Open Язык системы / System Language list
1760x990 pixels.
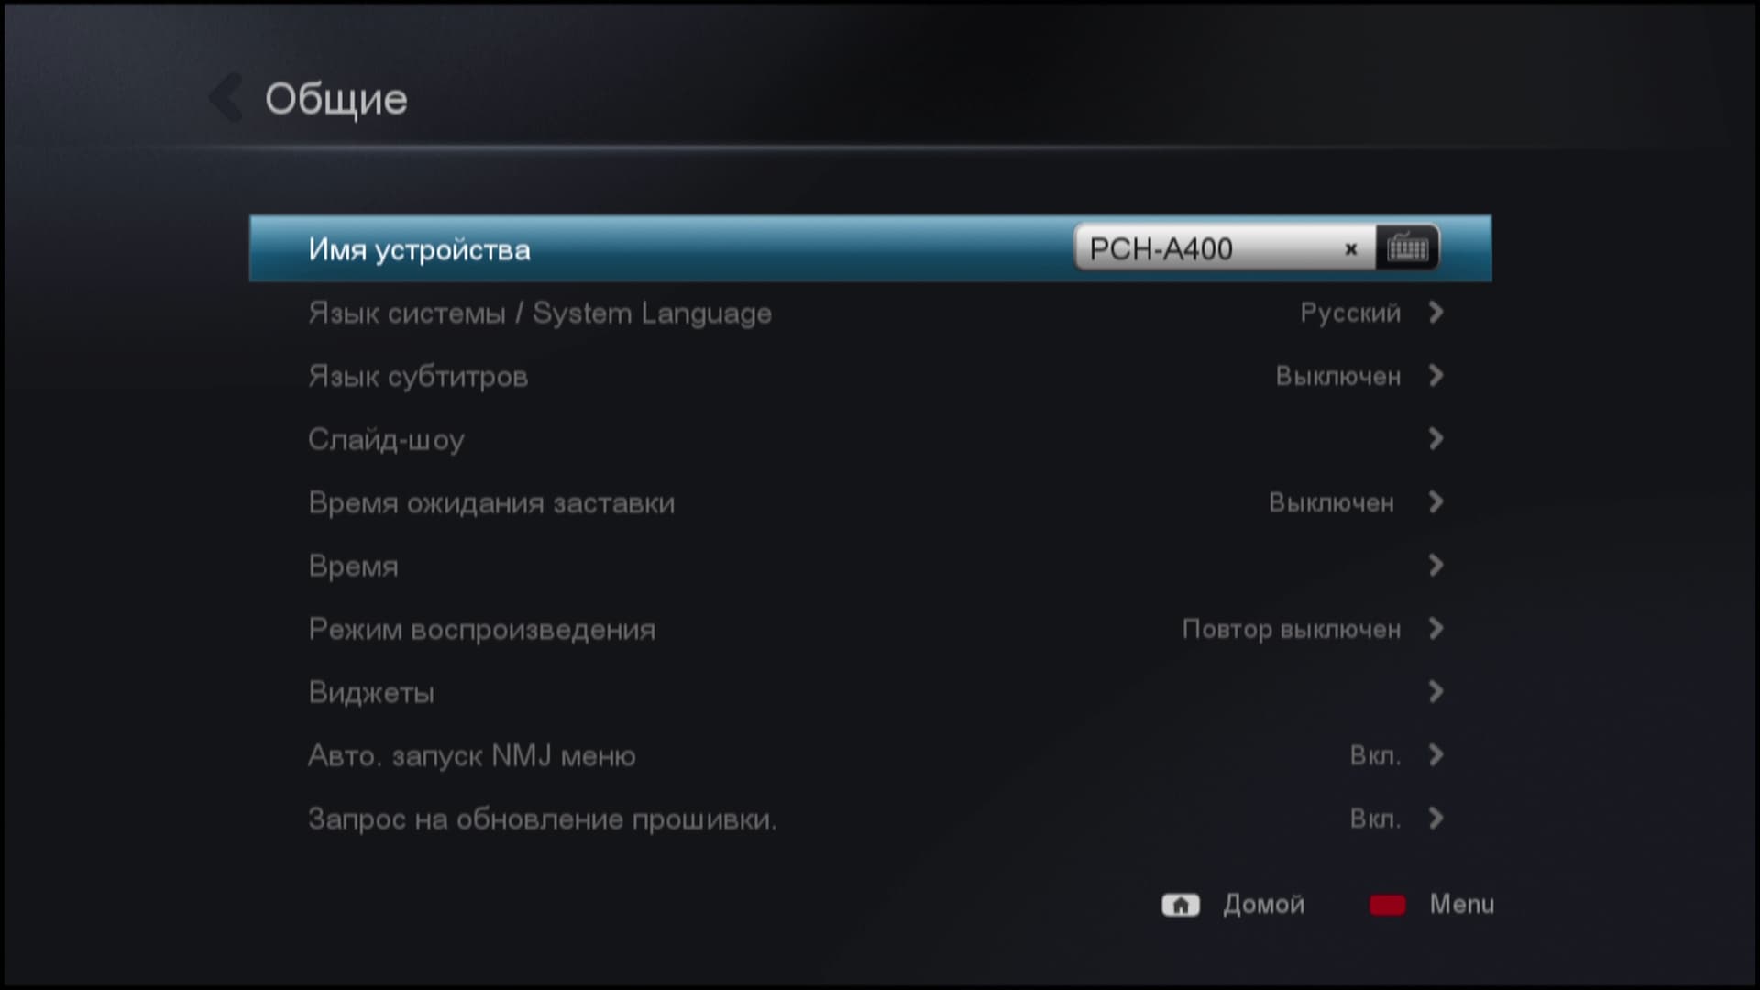click(x=871, y=313)
